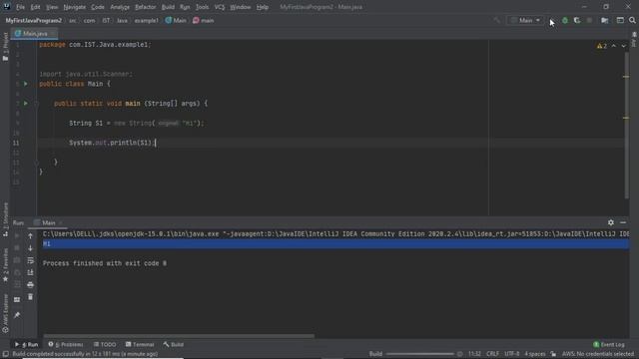
Task: Open the Refactor menu
Action: [x=146, y=7]
